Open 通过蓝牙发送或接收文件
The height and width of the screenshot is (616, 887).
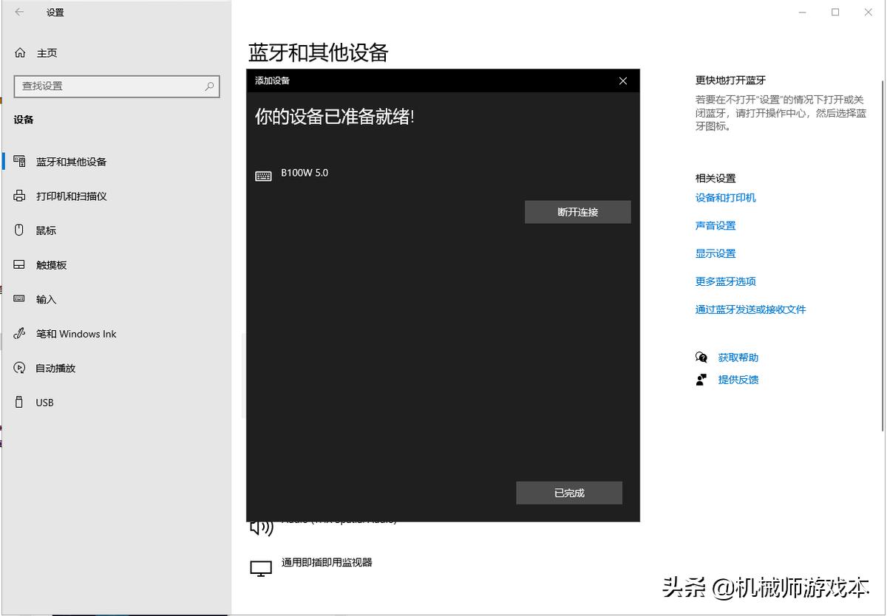click(x=750, y=309)
